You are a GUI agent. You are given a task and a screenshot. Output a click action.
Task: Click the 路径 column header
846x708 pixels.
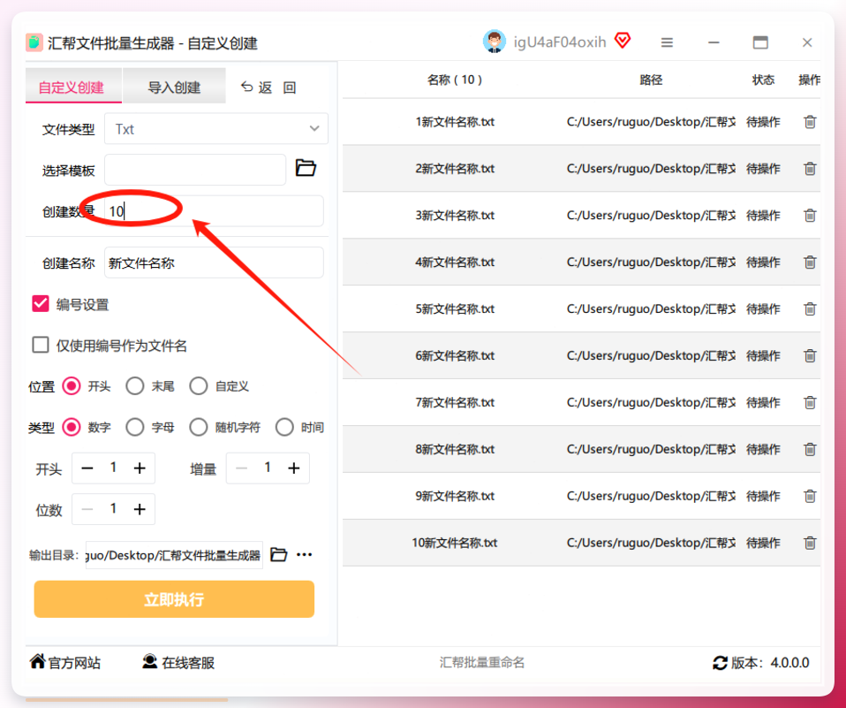point(651,80)
